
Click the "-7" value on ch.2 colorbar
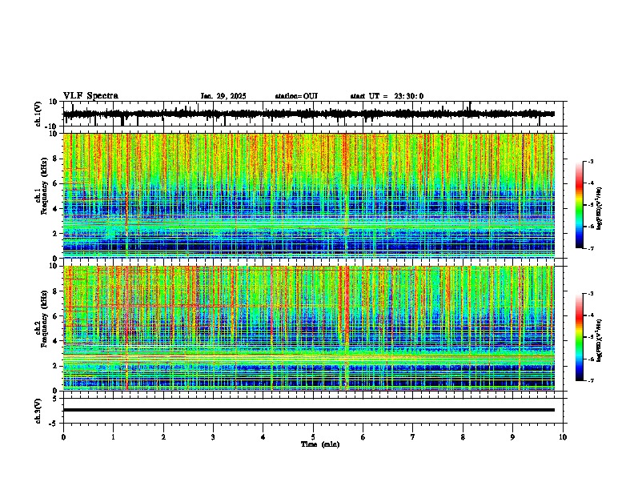(x=590, y=381)
